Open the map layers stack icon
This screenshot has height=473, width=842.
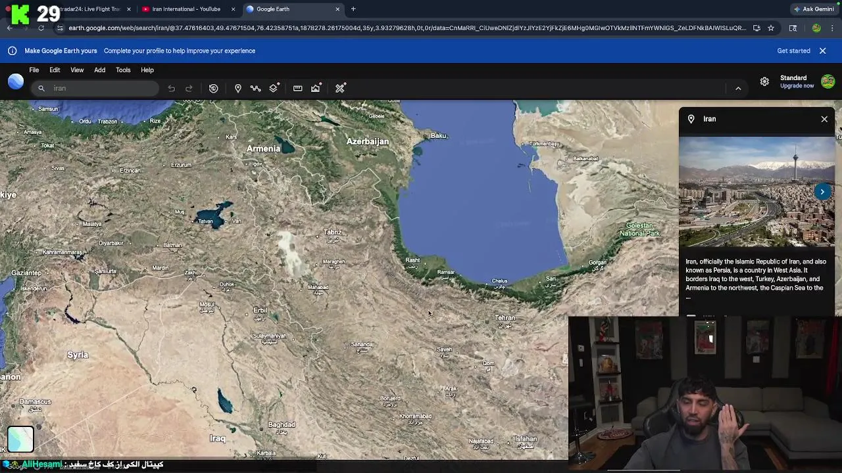tap(274, 88)
